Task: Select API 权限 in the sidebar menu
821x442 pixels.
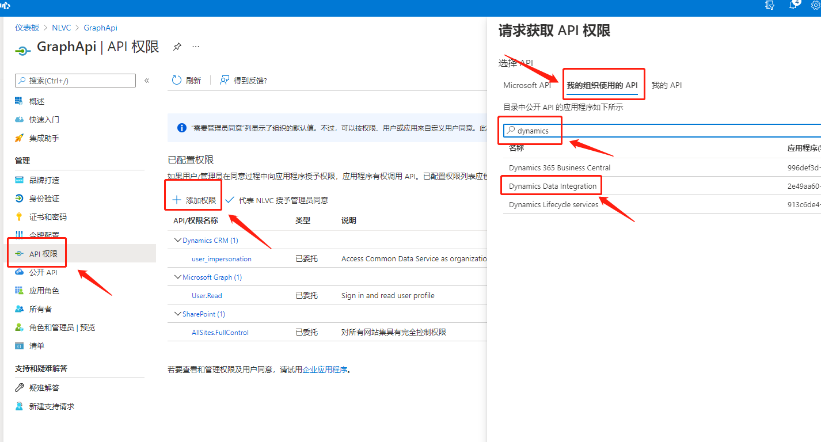Action: tap(78, 254)
